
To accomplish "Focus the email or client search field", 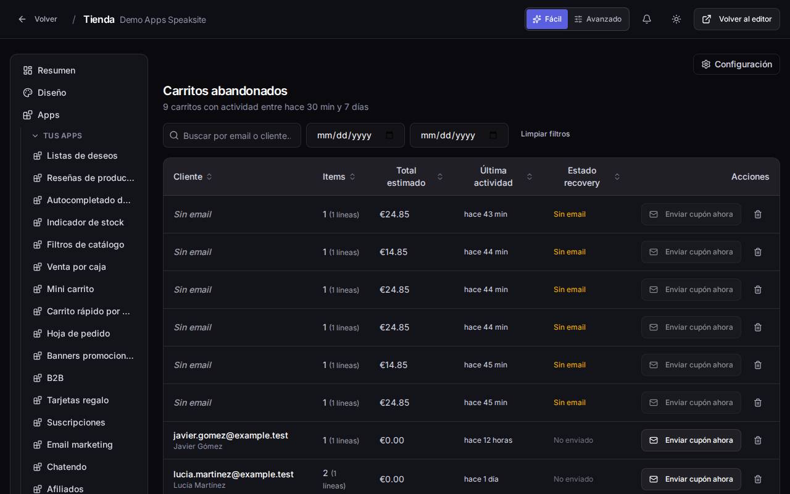I will (232, 135).
